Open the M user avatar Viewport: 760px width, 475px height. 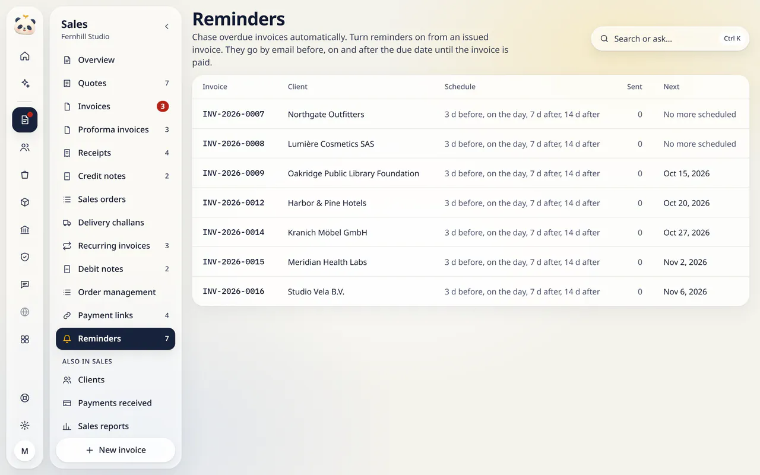coord(25,451)
